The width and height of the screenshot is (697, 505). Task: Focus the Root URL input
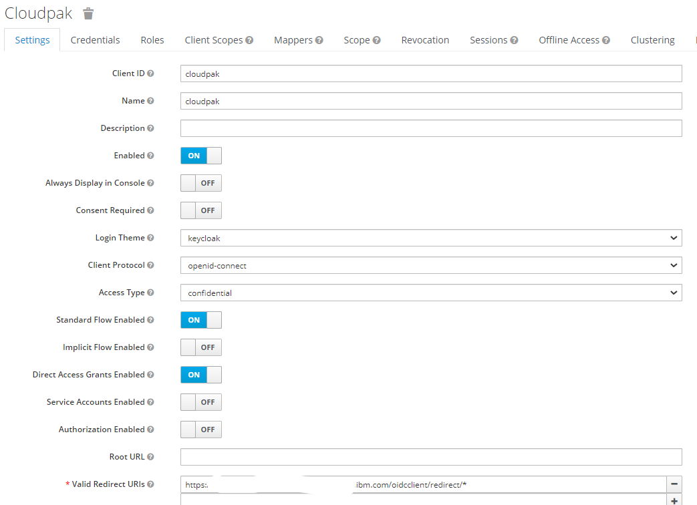(x=431, y=457)
